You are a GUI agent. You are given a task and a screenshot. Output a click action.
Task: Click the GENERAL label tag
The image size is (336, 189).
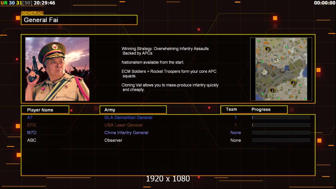coord(32,13)
